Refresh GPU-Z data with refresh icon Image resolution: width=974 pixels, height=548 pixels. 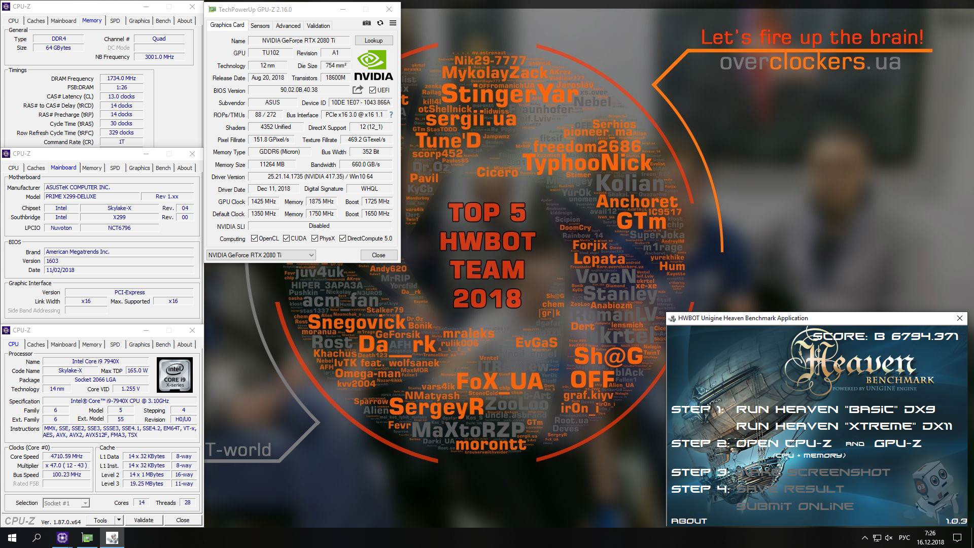(380, 23)
